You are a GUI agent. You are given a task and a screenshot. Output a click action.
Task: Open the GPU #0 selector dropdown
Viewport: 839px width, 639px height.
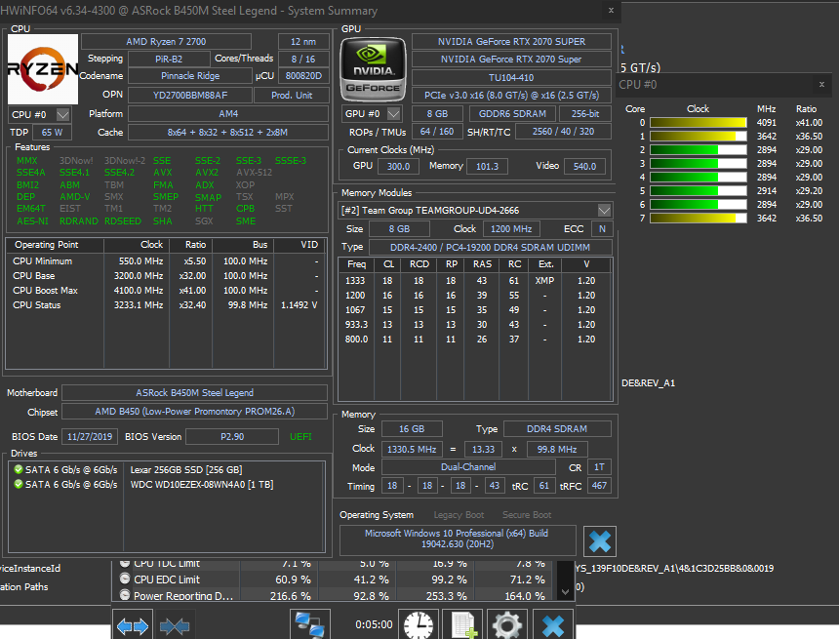tap(393, 114)
